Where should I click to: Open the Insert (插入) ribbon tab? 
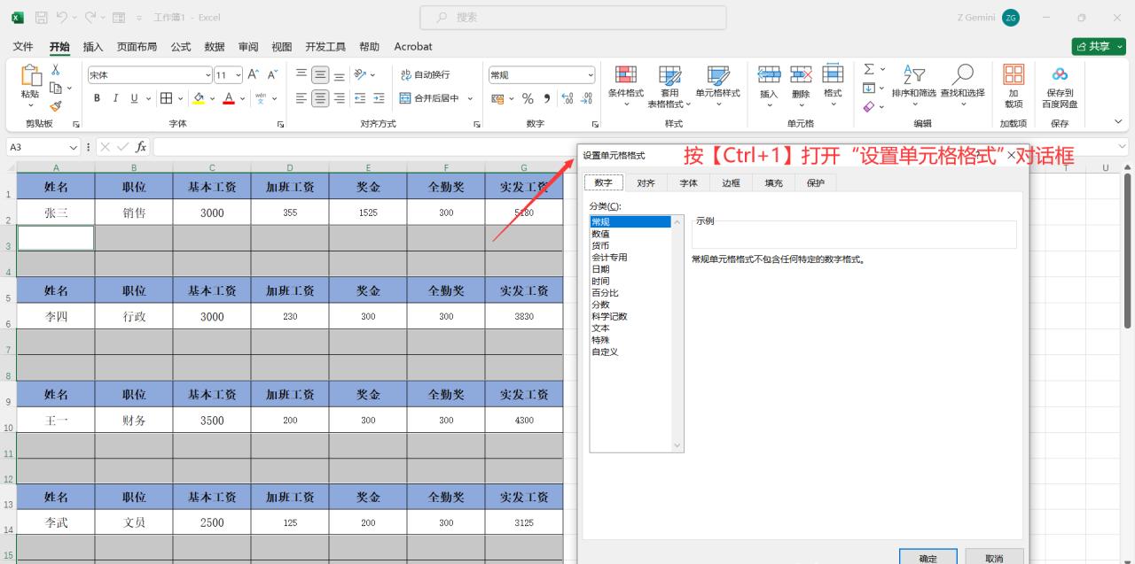pos(93,46)
